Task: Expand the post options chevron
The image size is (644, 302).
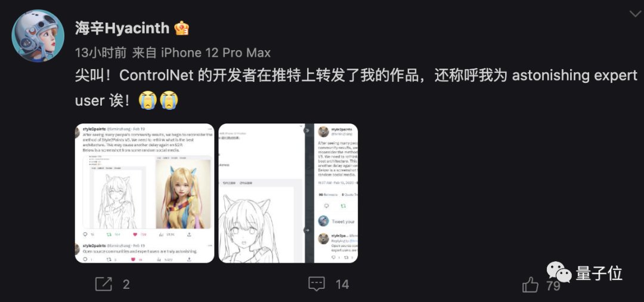Action: click(634, 14)
